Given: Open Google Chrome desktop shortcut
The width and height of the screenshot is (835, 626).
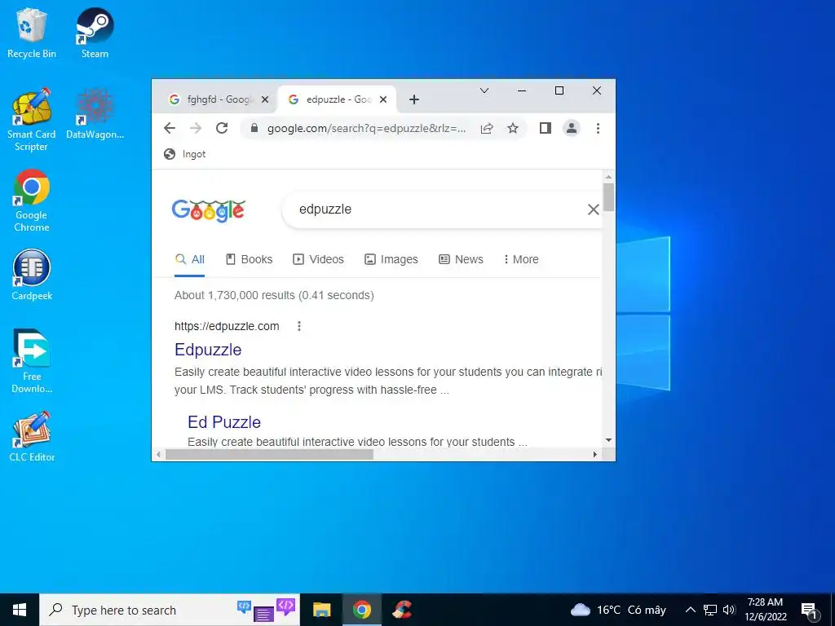Looking at the screenshot, I should pos(32,201).
